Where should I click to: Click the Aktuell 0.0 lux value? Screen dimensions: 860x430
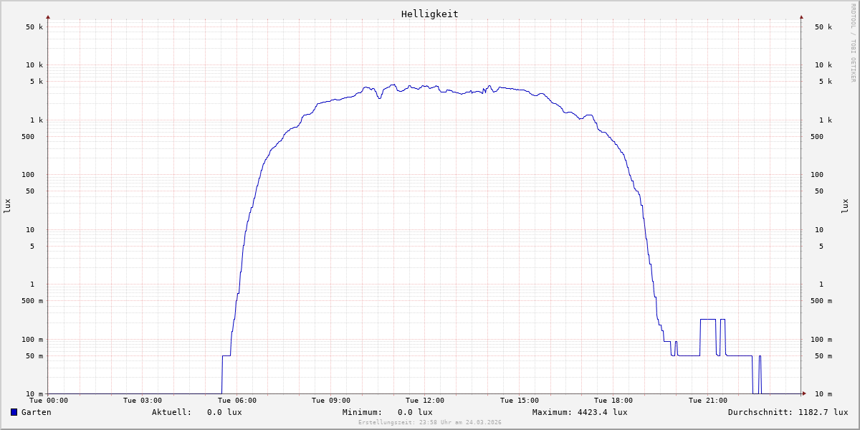coord(224,412)
